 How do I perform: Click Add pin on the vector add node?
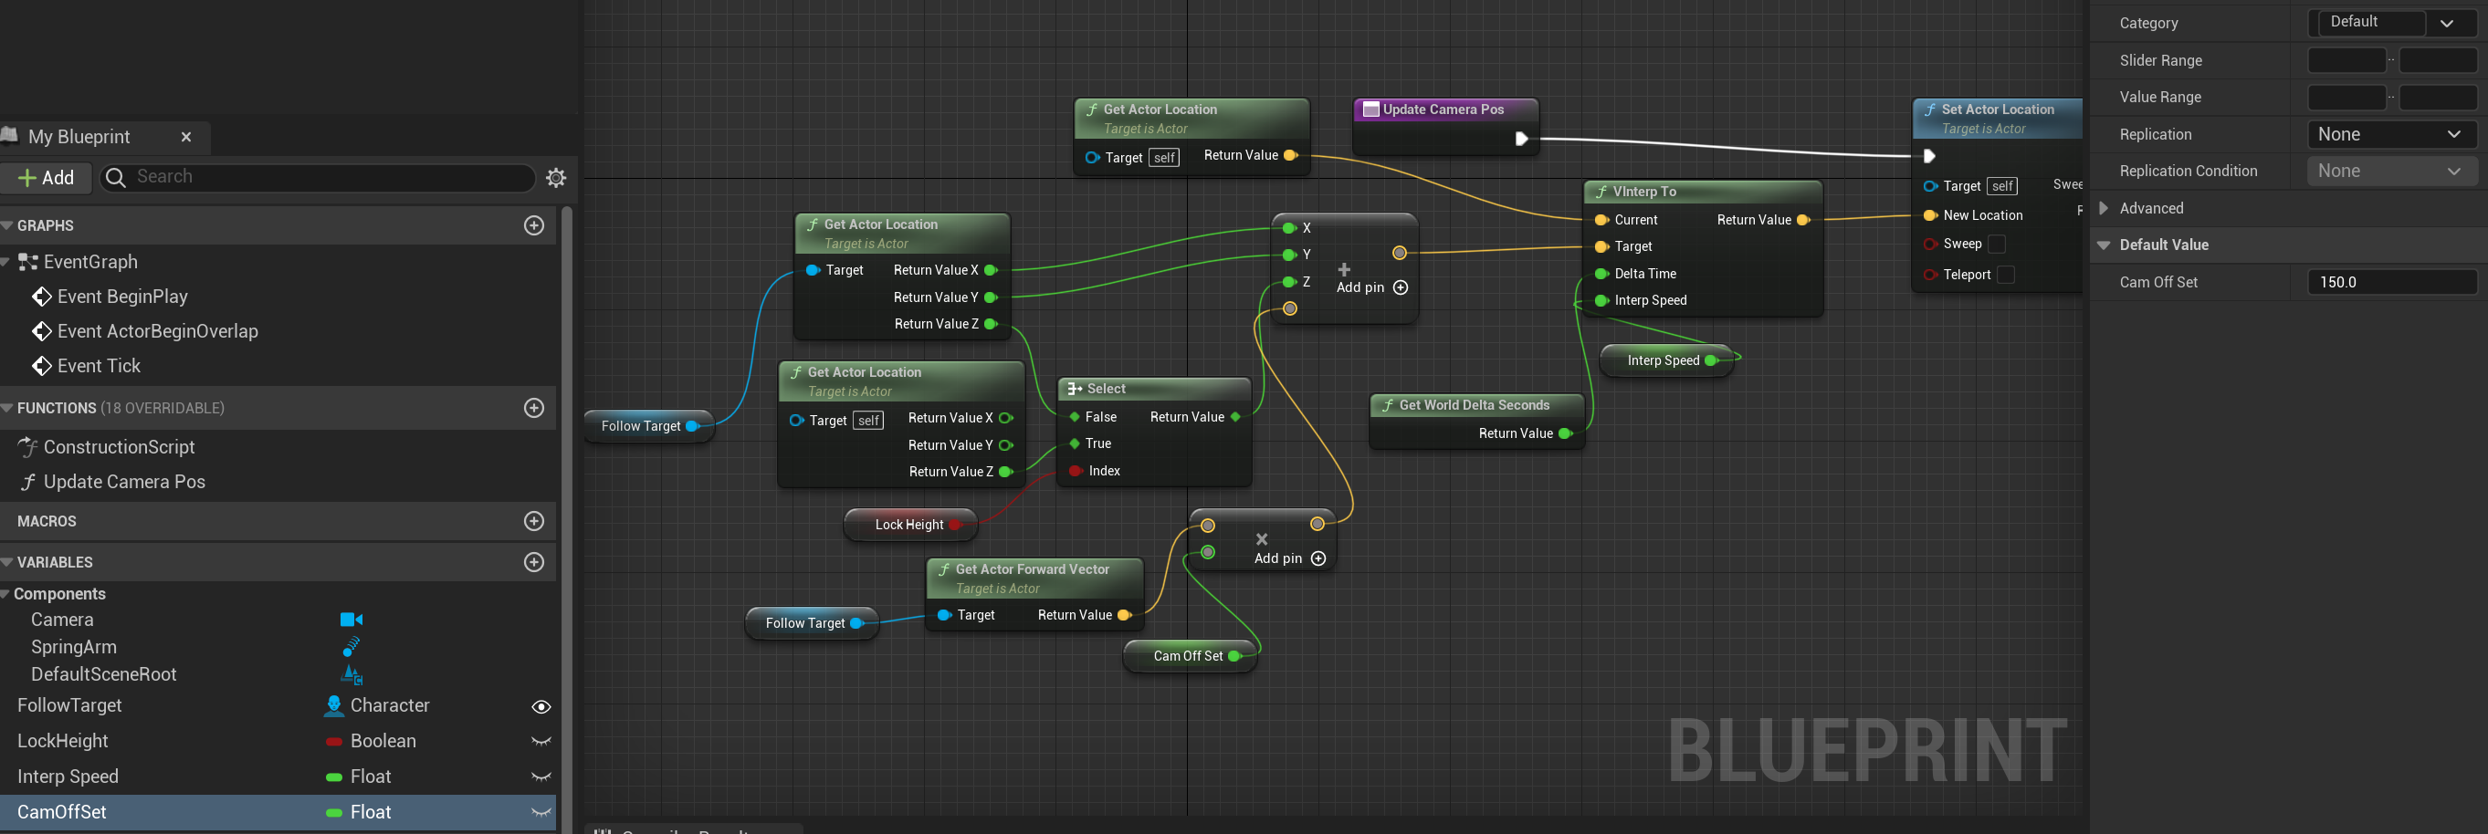1400,287
